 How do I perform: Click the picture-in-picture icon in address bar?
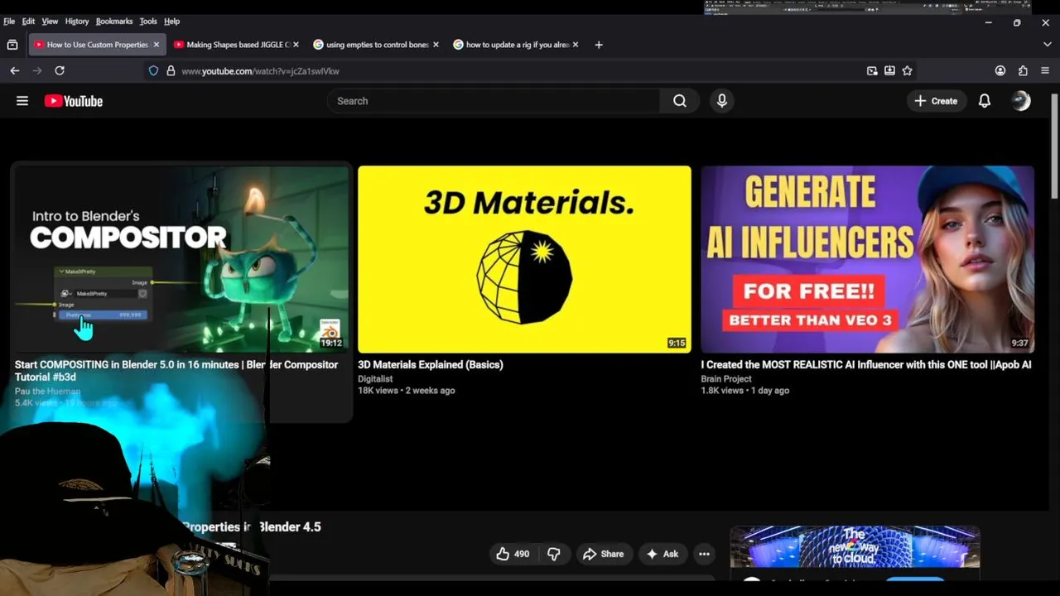[872, 71]
